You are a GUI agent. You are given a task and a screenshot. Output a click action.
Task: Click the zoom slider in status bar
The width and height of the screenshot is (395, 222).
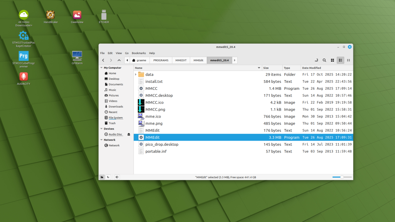point(342,177)
